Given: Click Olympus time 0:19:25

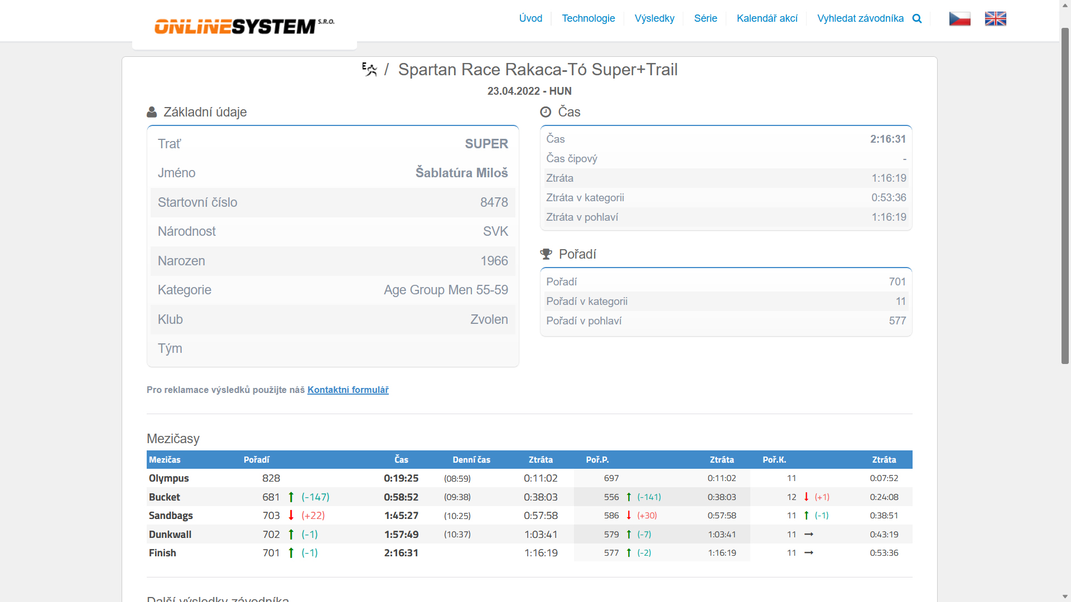Looking at the screenshot, I should click(401, 478).
